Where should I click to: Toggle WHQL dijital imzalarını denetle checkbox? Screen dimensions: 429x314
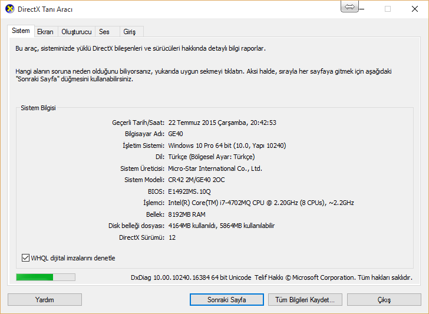pyautogui.click(x=25, y=258)
